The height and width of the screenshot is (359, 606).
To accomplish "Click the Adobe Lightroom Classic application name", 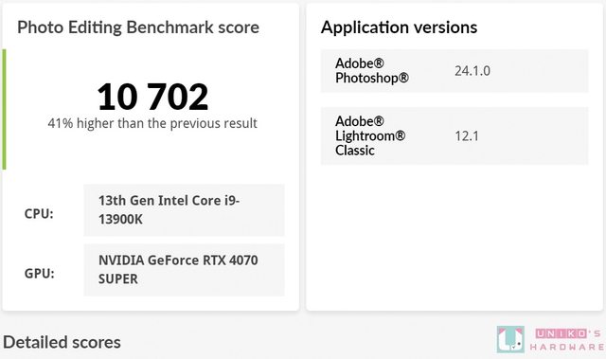I will (x=370, y=136).
